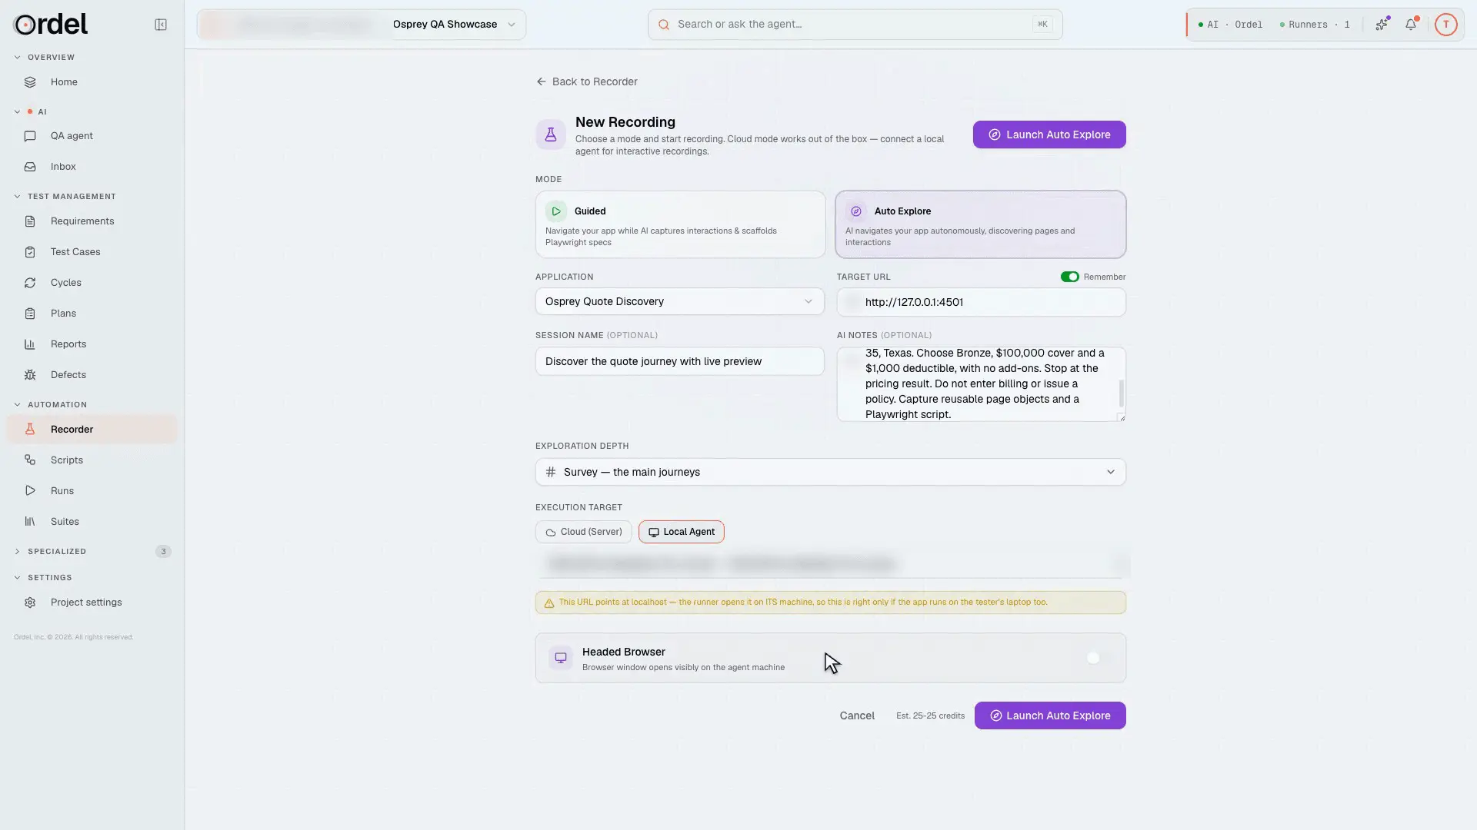Click the Suites library icon
The image size is (1477, 830).
pos(30,522)
